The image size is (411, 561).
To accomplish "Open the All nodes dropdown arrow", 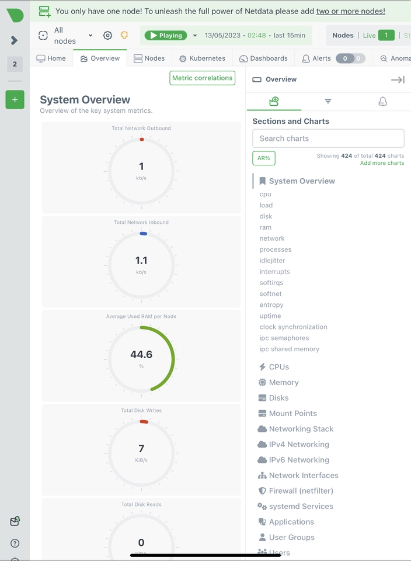I will coord(90,36).
